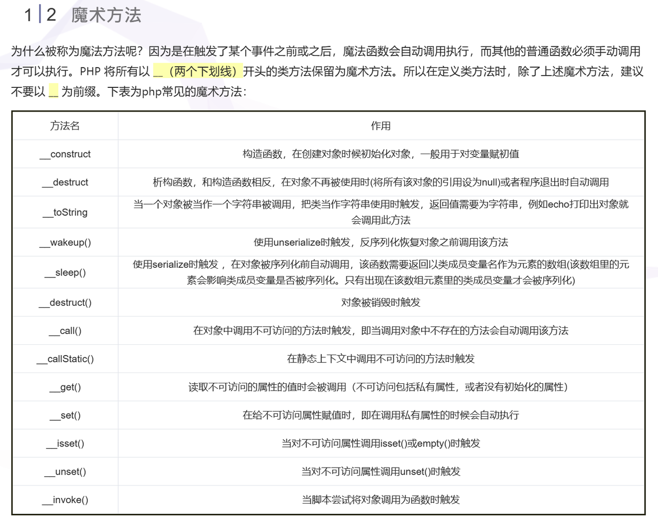Click the 方法名 column header
658x520 pixels.
point(65,126)
